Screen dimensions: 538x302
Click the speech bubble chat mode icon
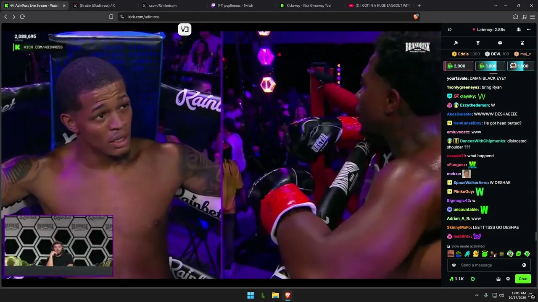pyautogui.click(x=500, y=43)
